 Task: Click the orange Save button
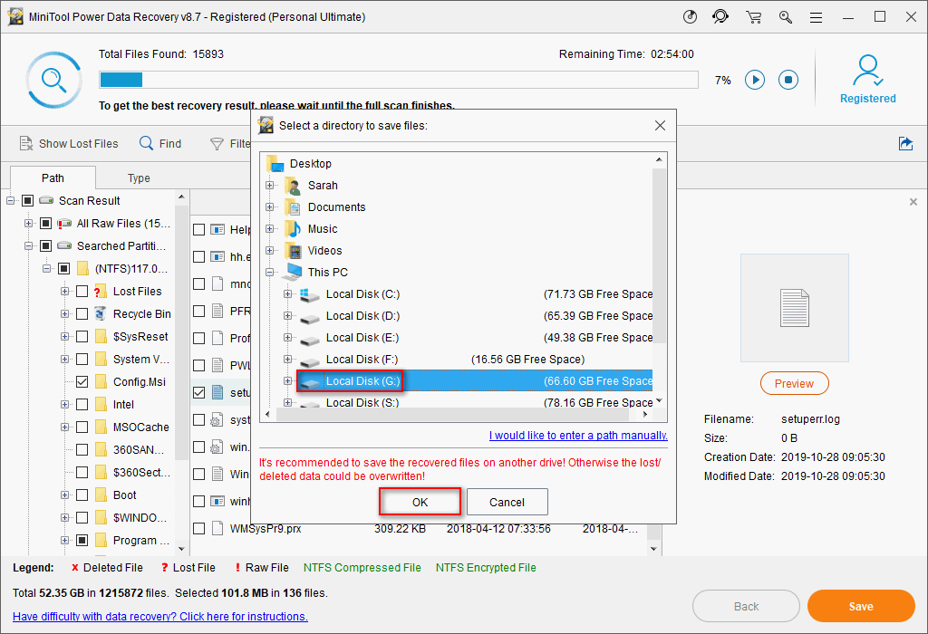click(861, 606)
